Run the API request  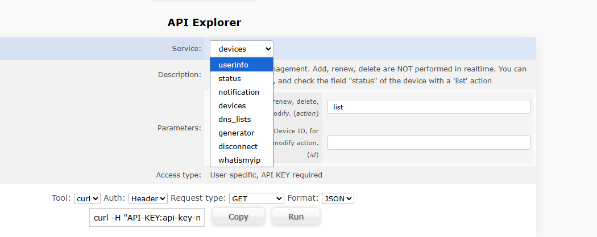296,217
